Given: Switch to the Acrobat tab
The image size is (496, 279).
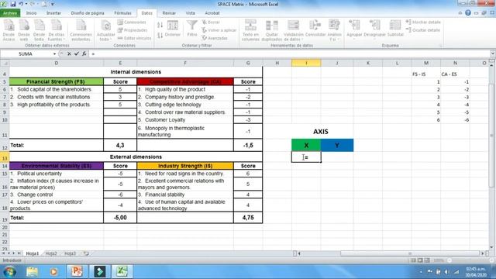Looking at the screenshot, I should click(x=212, y=13).
